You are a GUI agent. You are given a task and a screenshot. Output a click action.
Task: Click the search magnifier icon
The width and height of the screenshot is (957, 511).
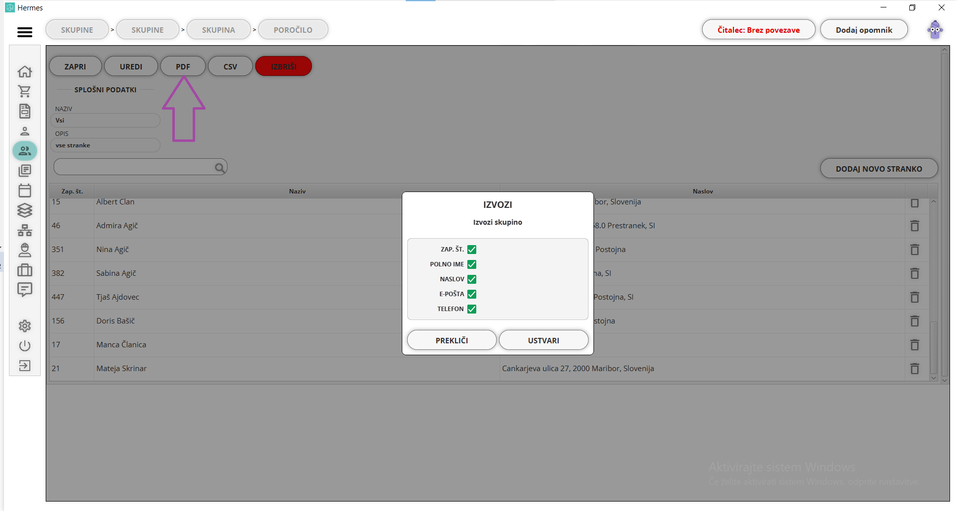[220, 168]
